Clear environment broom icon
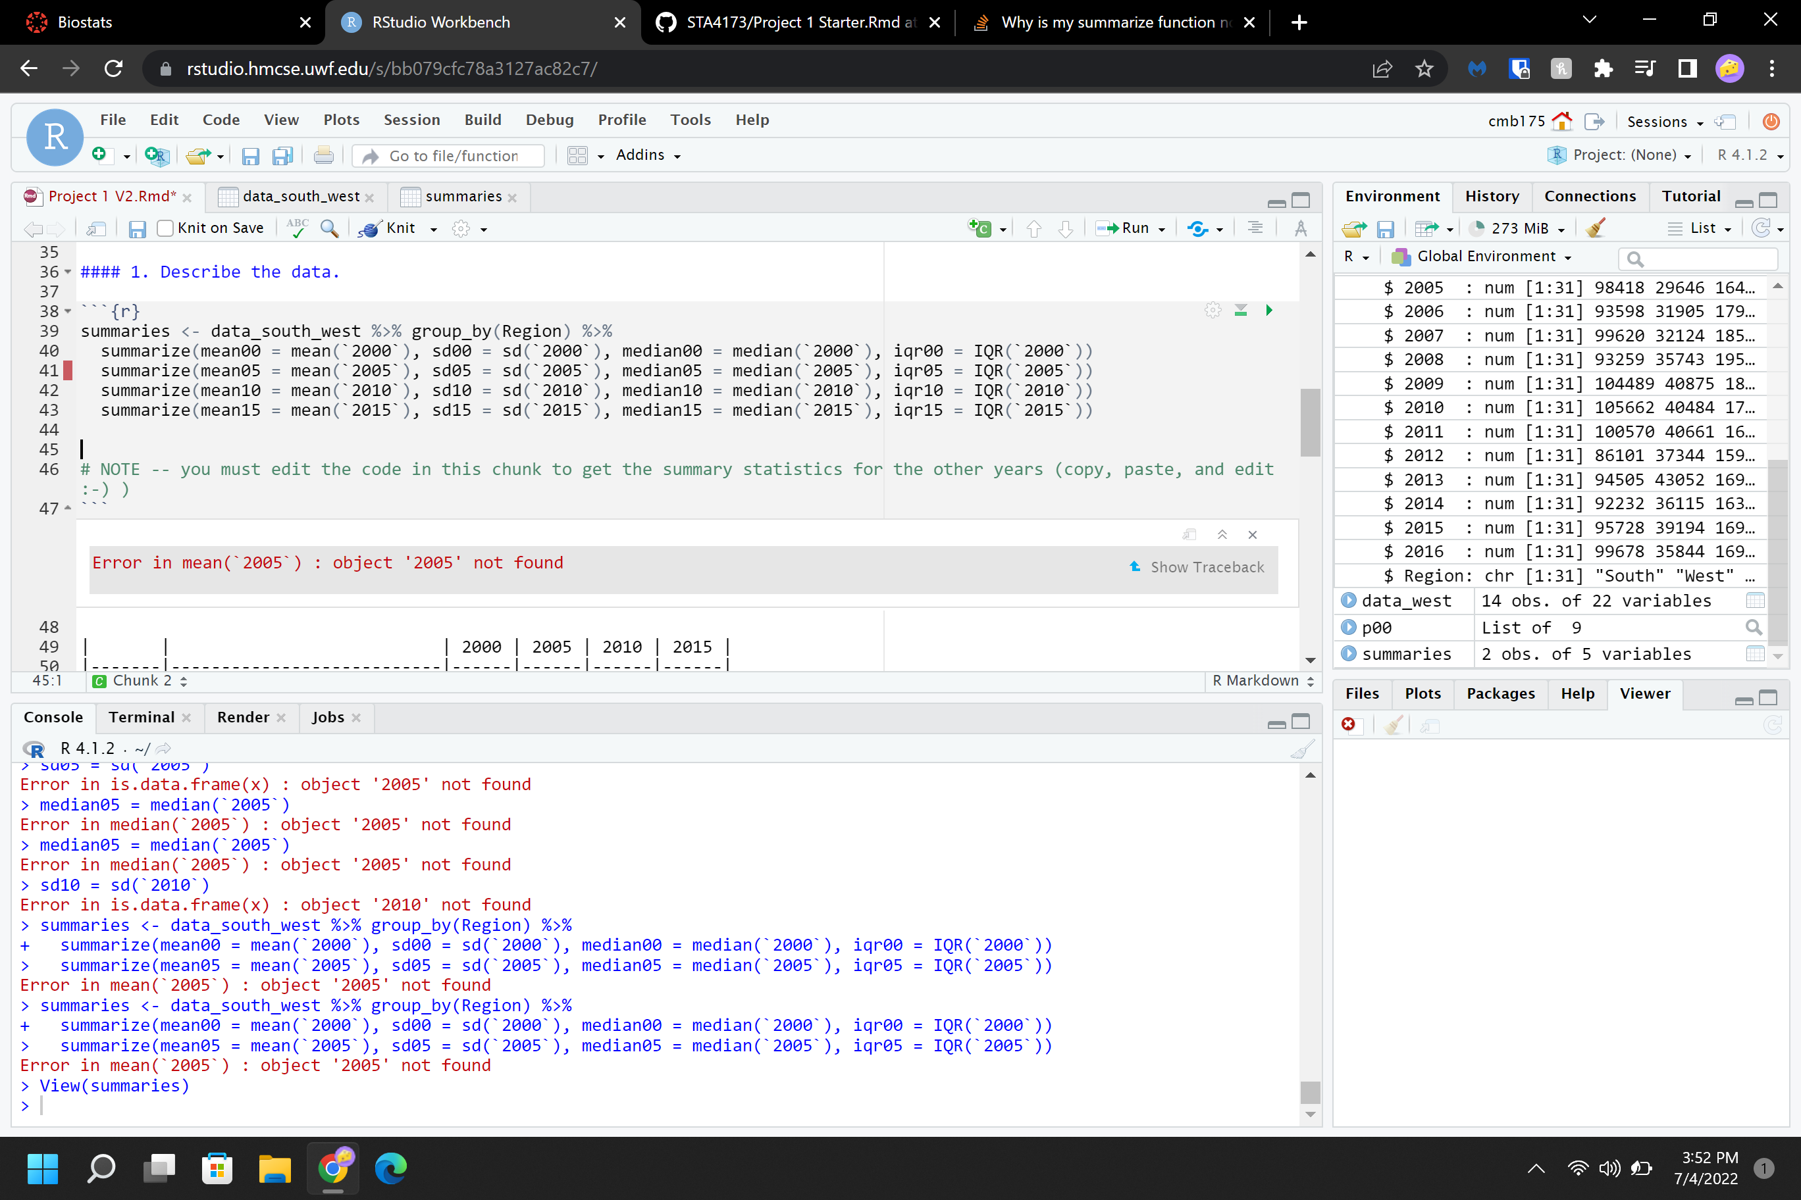Viewport: 1801px width, 1200px height. [x=1596, y=228]
